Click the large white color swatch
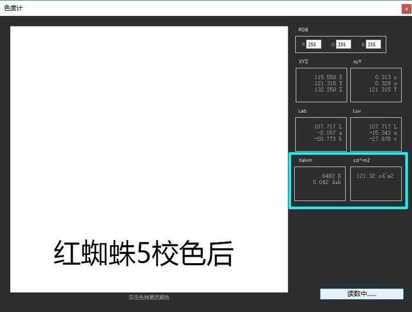The width and height of the screenshot is (412, 312). point(149,159)
